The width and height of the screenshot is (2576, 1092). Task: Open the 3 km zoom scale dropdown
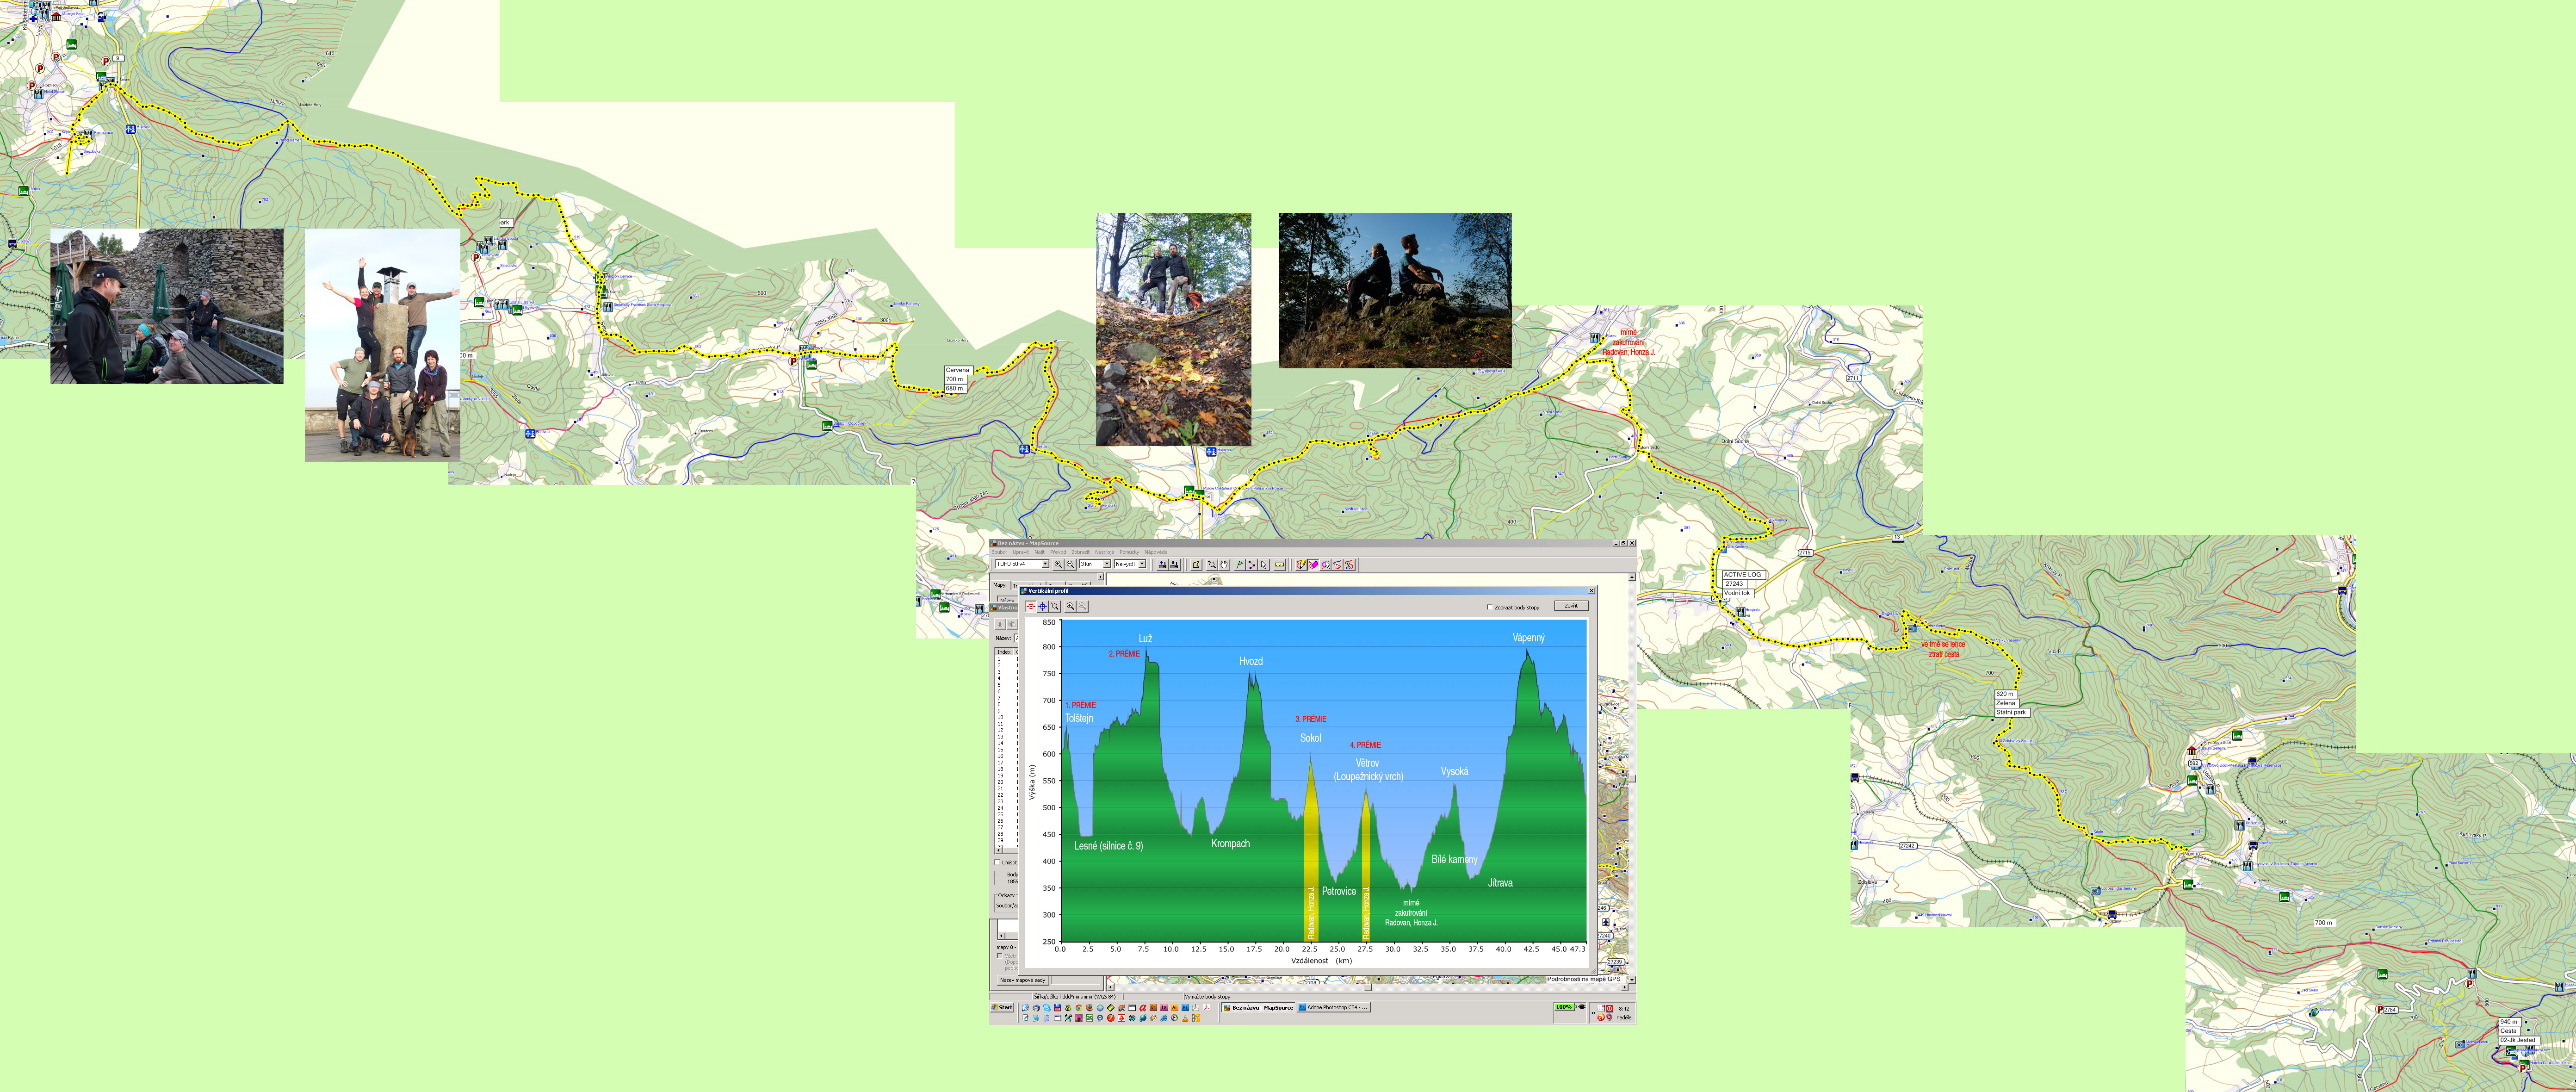(x=1107, y=564)
